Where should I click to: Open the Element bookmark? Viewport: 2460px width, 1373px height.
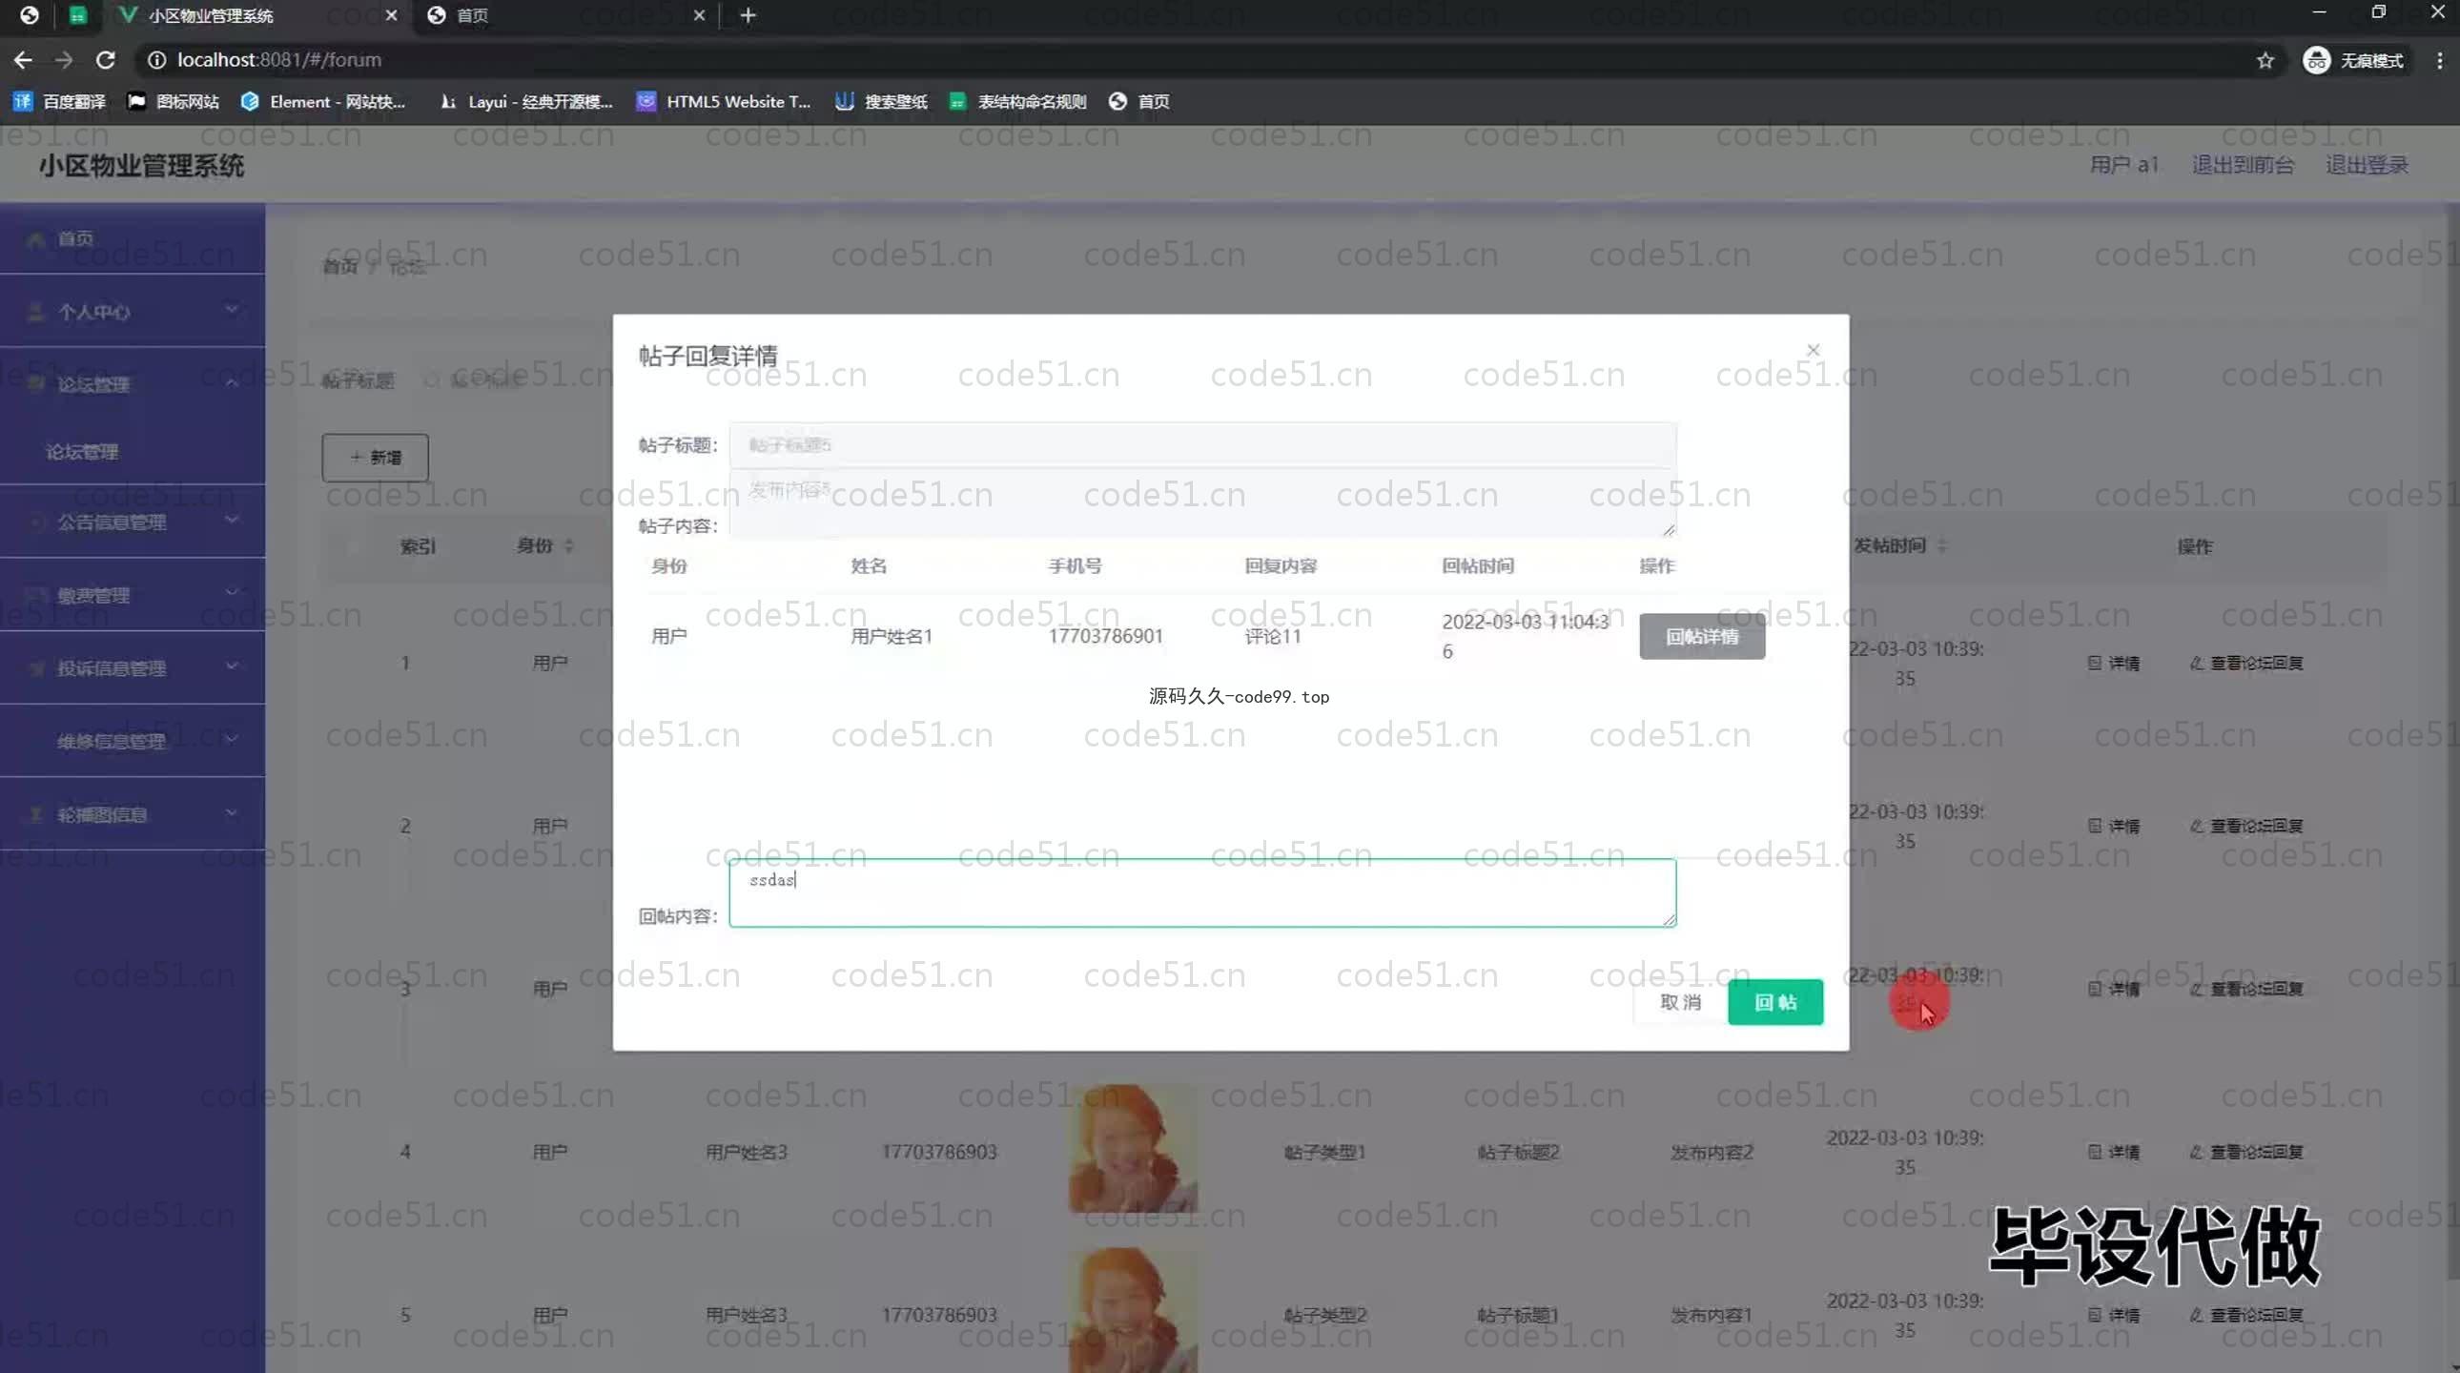[324, 101]
